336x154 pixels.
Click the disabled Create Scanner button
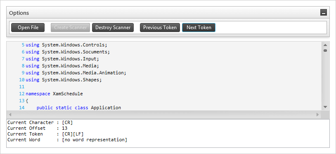coord(70,28)
